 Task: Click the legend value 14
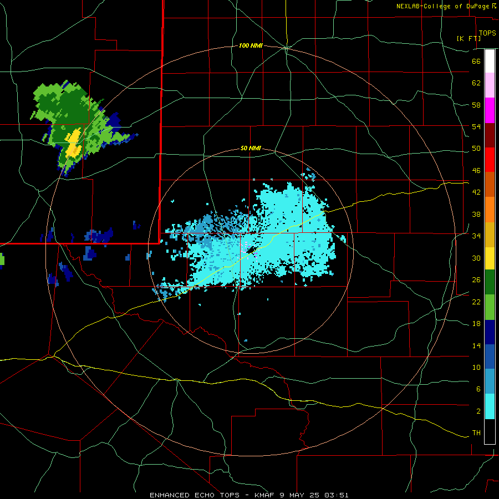(x=476, y=345)
